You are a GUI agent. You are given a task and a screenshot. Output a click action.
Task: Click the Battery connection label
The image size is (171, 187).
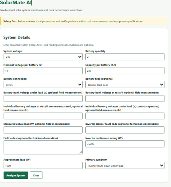(x=15, y=79)
